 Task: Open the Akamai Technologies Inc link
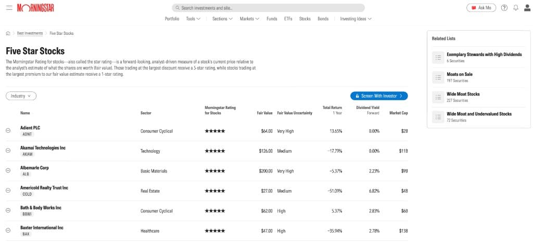click(x=43, y=148)
